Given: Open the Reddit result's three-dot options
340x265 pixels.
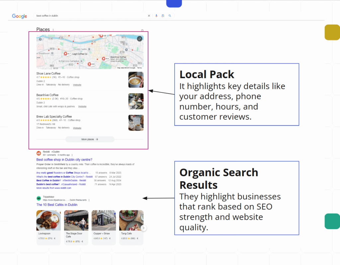Looking at the screenshot, I should 72,155.
